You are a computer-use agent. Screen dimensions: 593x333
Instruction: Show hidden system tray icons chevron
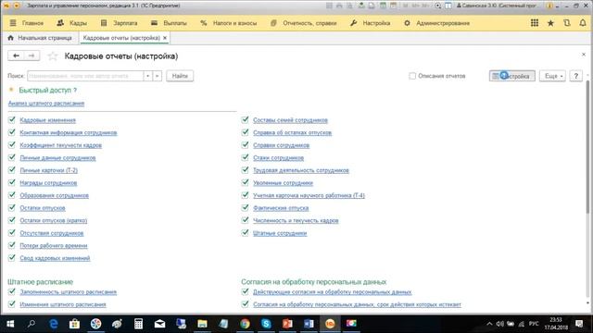(489, 324)
